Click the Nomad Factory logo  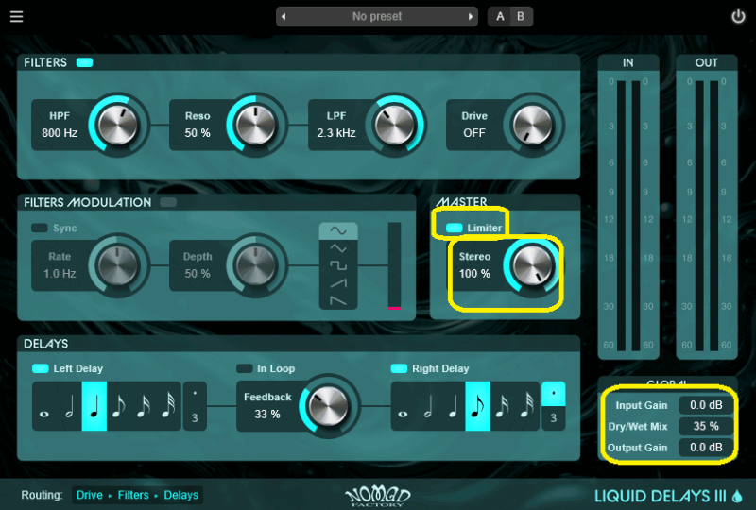[x=377, y=496]
